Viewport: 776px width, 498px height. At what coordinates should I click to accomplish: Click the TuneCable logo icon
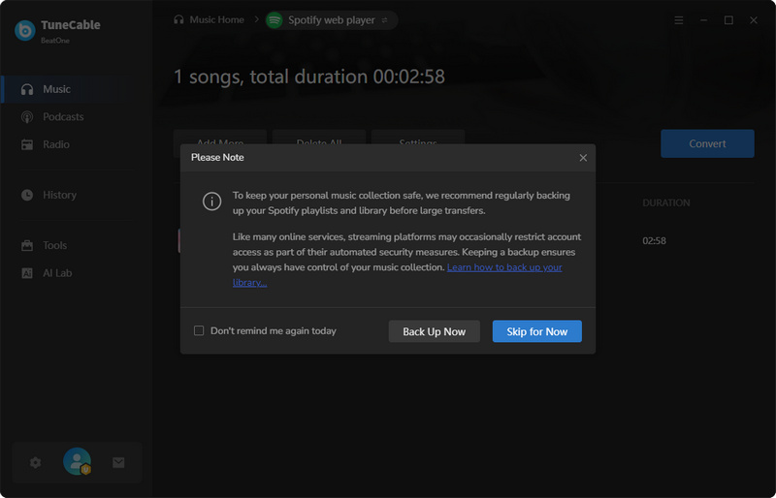pos(25,31)
